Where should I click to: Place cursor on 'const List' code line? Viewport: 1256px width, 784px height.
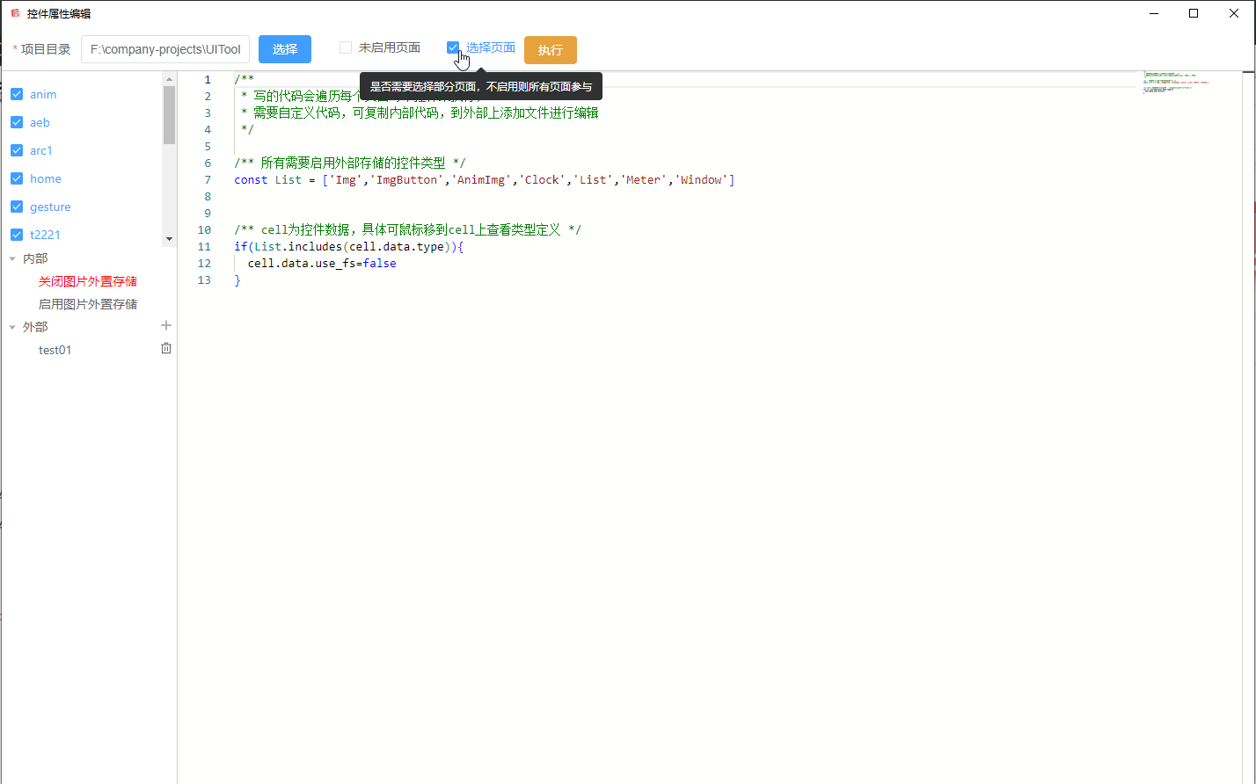click(485, 179)
